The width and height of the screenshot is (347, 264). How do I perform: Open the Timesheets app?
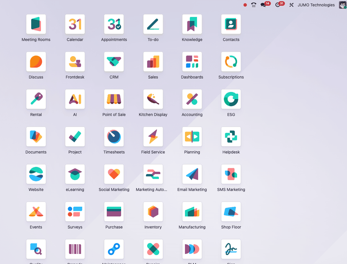pos(114,137)
